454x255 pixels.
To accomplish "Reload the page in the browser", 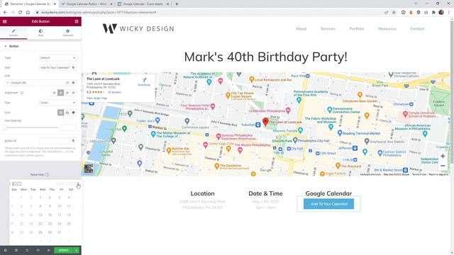I will pos(20,13).
